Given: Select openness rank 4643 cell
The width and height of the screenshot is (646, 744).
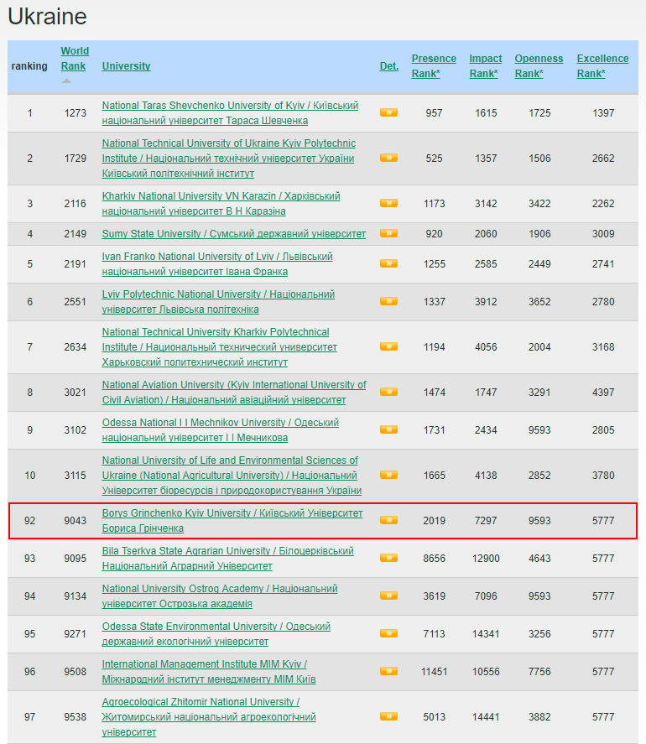Looking at the screenshot, I should (539, 559).
